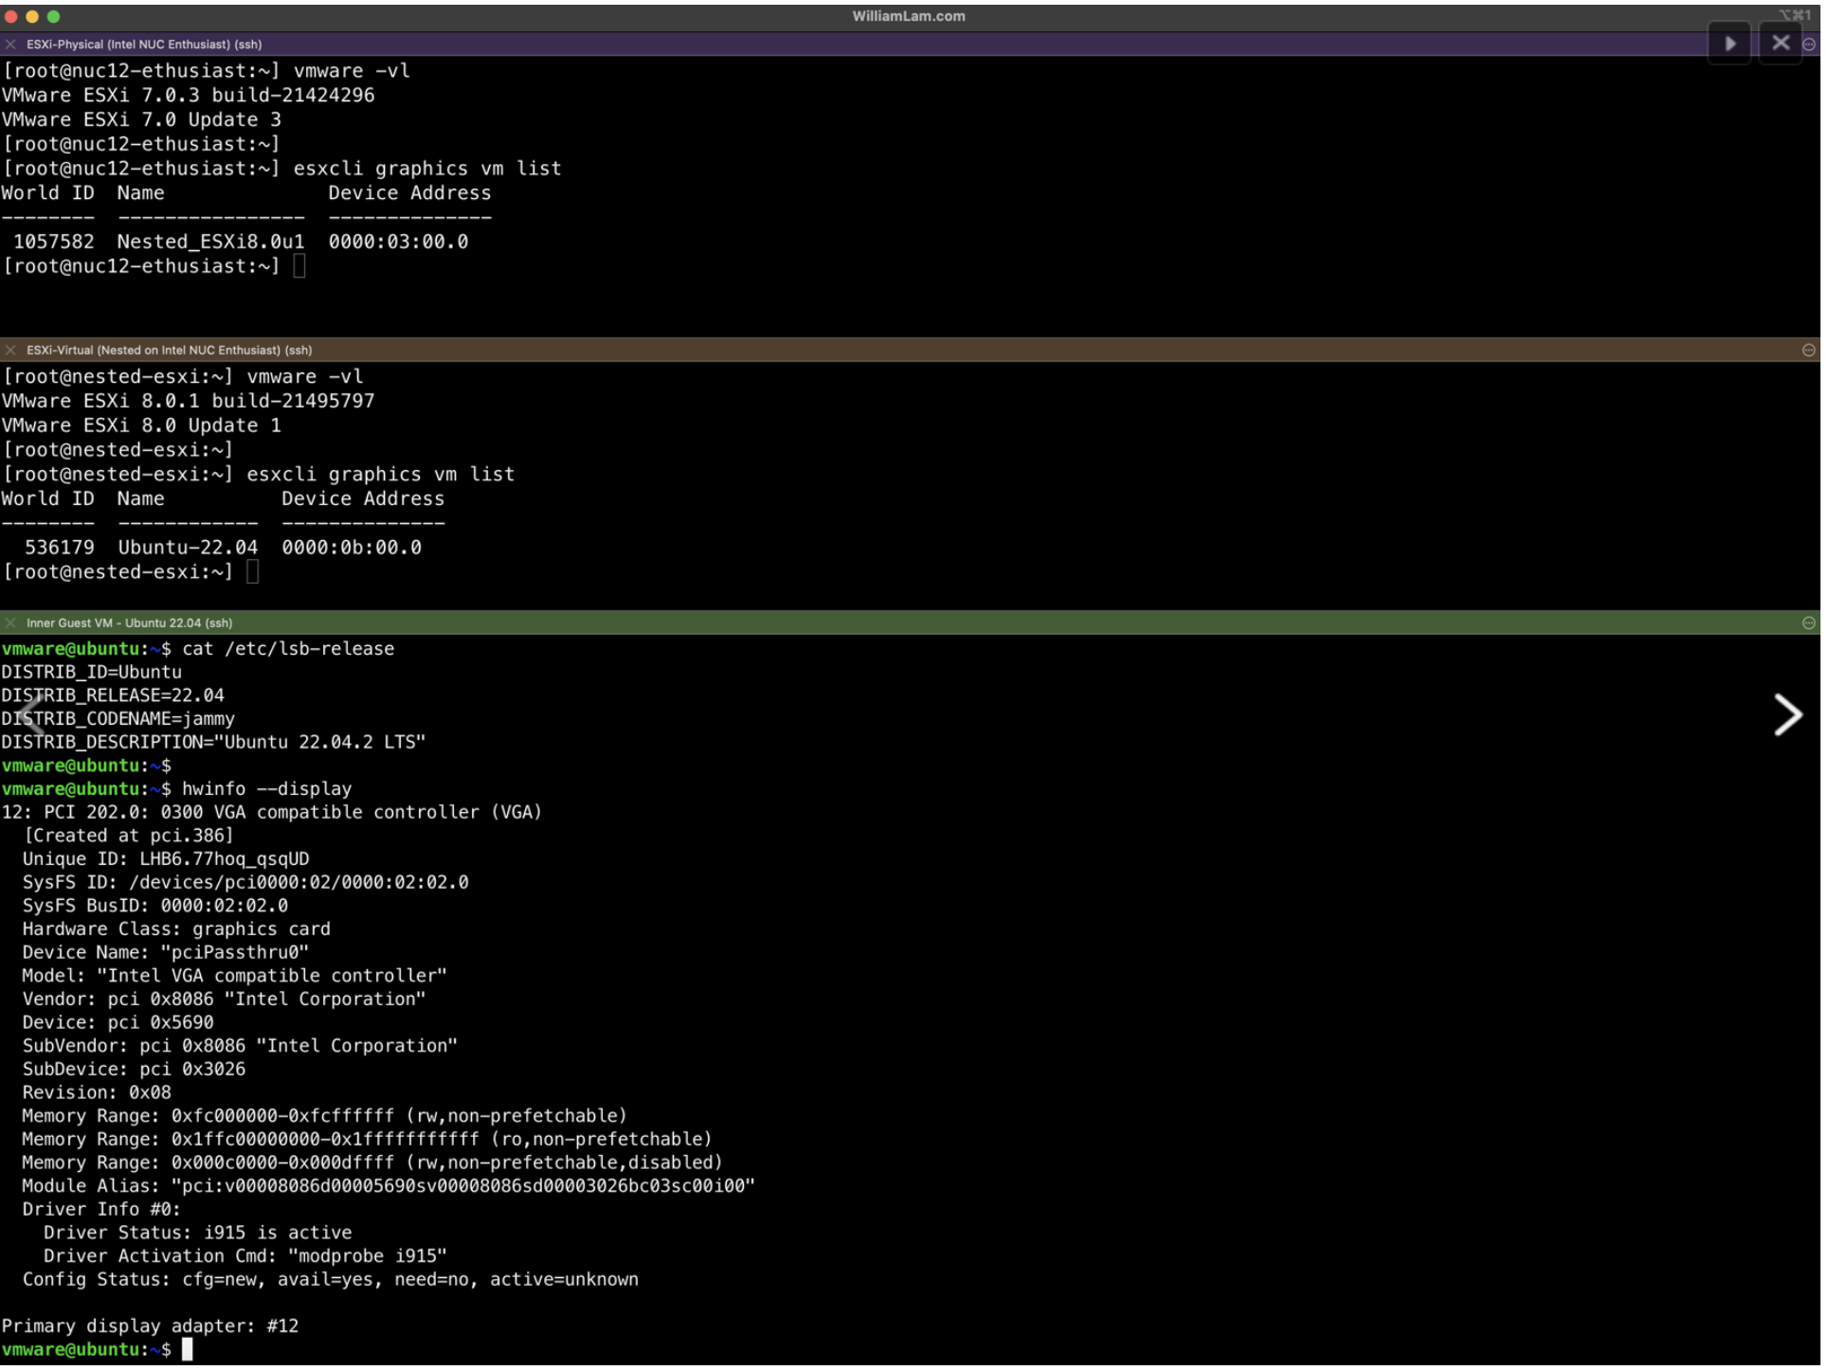Click the 'cat /etc/lsb-release' command

289,651
